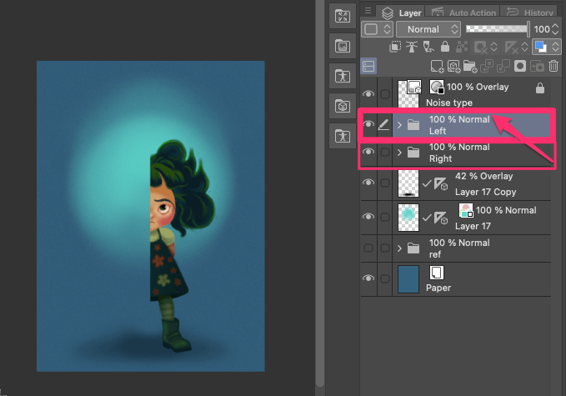Open the palette color dropdown
The width and height of the screenshot is (566, 396).
point(377,29)
